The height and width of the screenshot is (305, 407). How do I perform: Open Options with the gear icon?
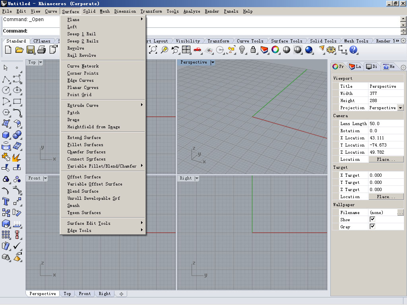(331, 50)
